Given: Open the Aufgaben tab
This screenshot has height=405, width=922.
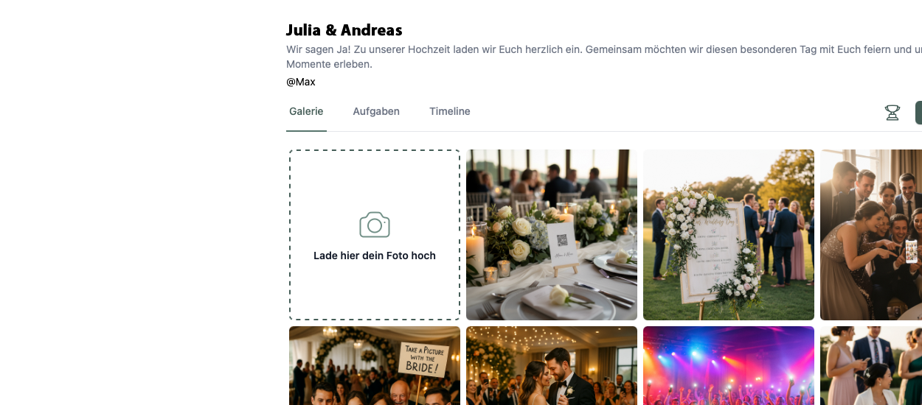Looking at the screenshot, I should (376, 111).
